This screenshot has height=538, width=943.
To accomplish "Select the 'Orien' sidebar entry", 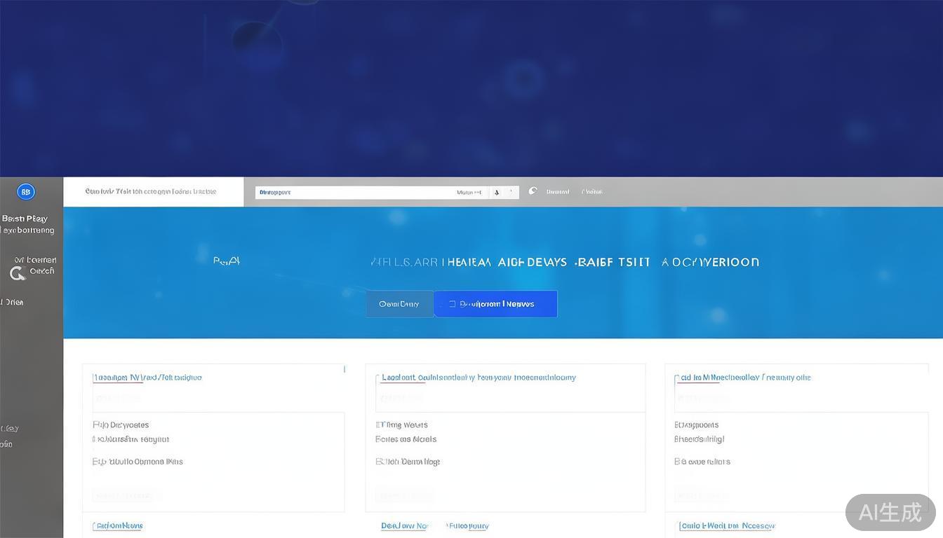I will point(13,302).
